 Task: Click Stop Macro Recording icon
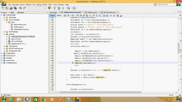(114, 16)
